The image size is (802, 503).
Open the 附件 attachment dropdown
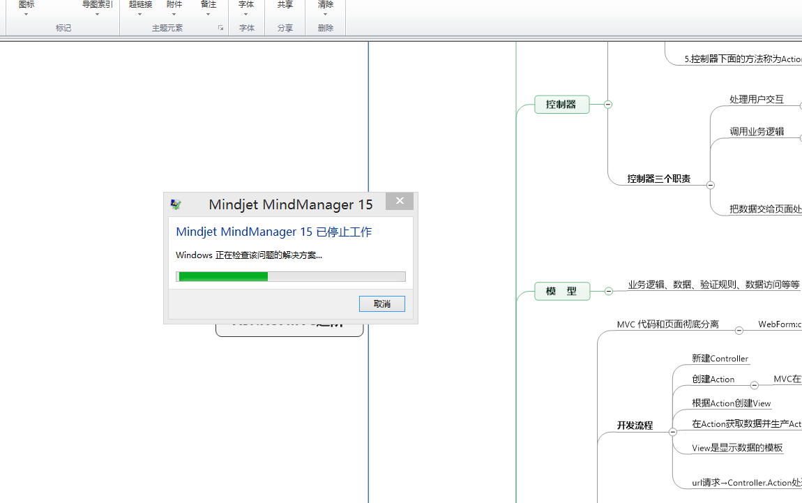tap(174, 7)
